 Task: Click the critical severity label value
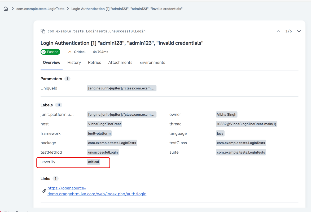(x=94, y=162)
